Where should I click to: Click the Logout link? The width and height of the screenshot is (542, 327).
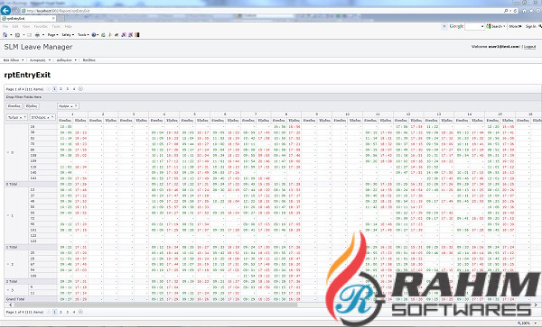529,47
